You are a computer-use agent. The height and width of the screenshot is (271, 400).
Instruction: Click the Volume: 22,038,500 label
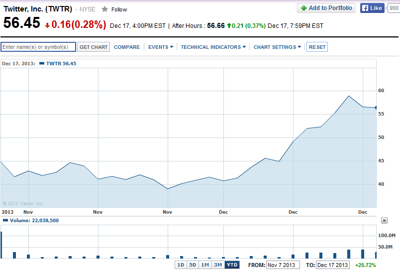[x=34, y=220]
